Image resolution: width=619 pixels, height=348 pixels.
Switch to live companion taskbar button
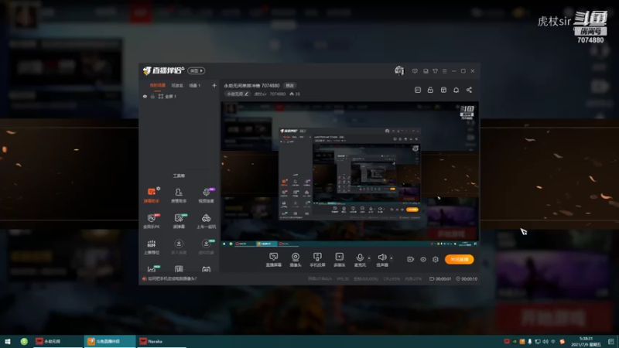[x=109, y=341]
